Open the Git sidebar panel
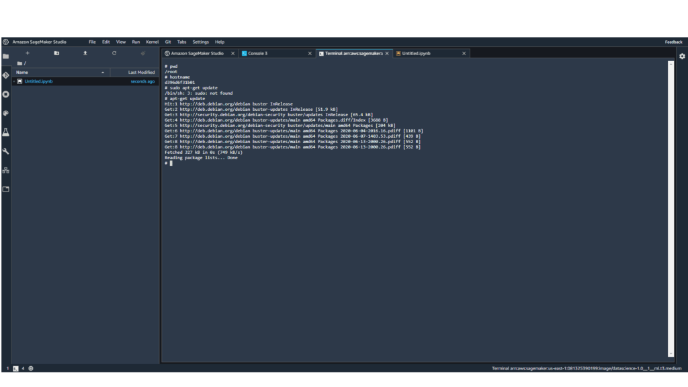The width and height of the screenshot is (688, 387). click(5, 75)
